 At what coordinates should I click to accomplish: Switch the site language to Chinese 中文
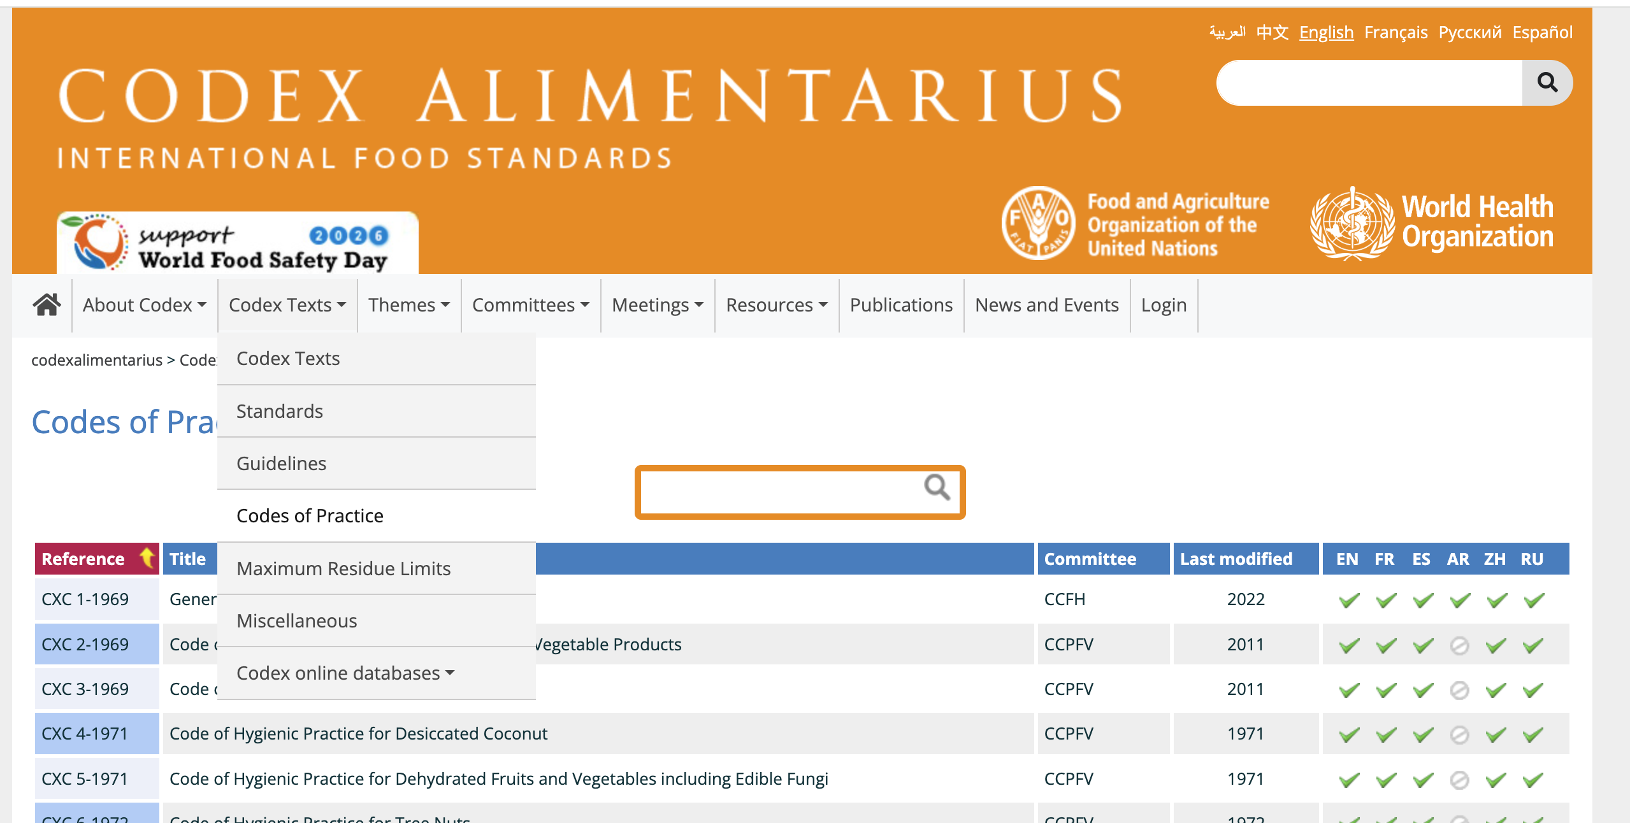[1272, 32]
